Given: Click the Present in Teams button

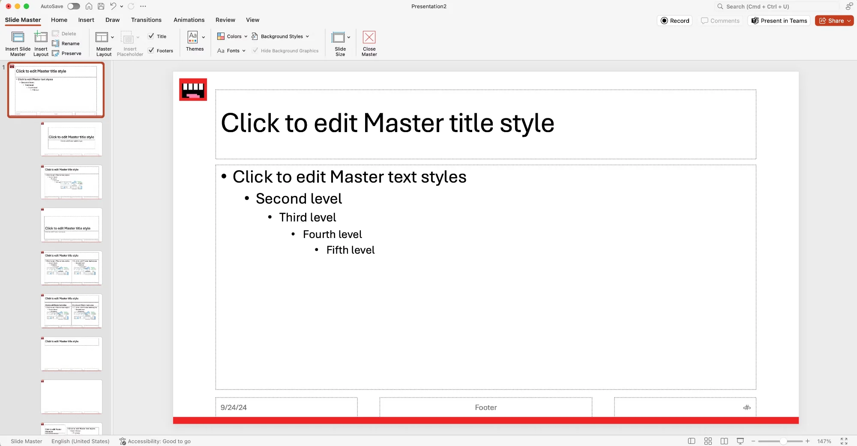Looking at the screenshot, I should (779, 21).
